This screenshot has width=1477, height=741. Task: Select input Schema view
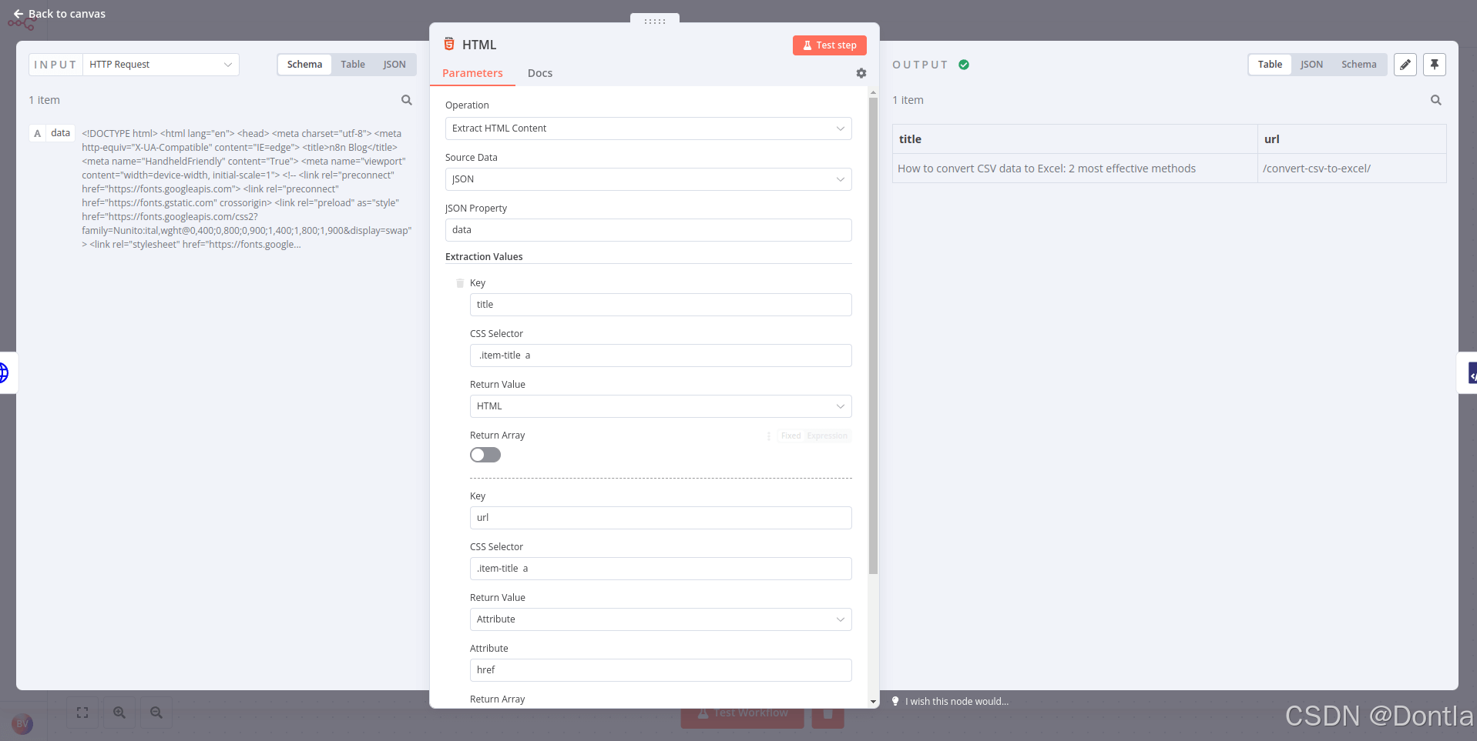[304, 65]
